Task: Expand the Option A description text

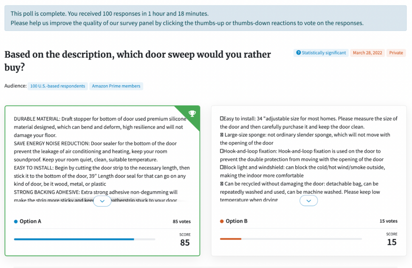Action: pos(102,201)
